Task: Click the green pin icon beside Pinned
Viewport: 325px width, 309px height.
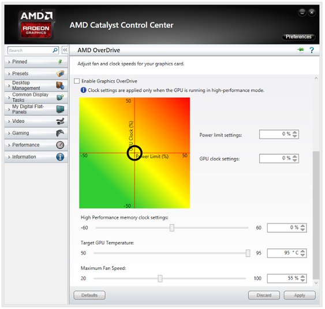Action: pyautogui.click(x=60, y=62)
